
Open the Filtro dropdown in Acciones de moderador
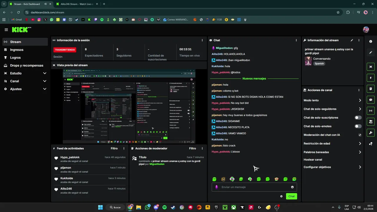pyautogui.click(x=192, y=148)
